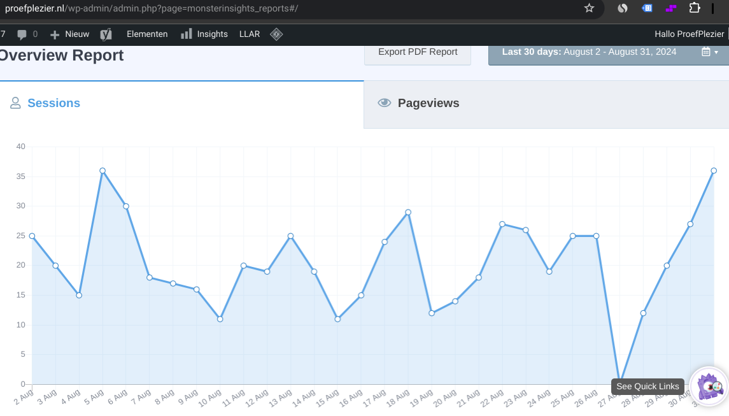The width and height of the screenshot is (729, 416).
Task: Open Insights in the admin bar
Action: click(x=204, y=34)
